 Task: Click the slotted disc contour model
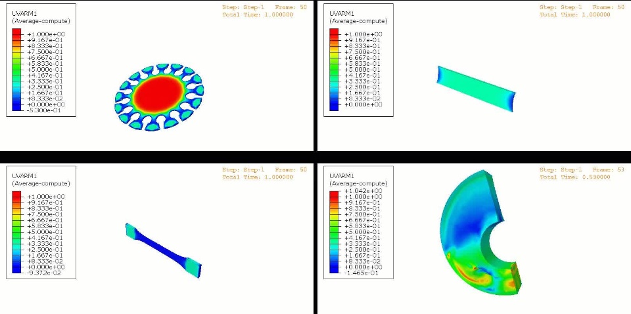[159, 97]
